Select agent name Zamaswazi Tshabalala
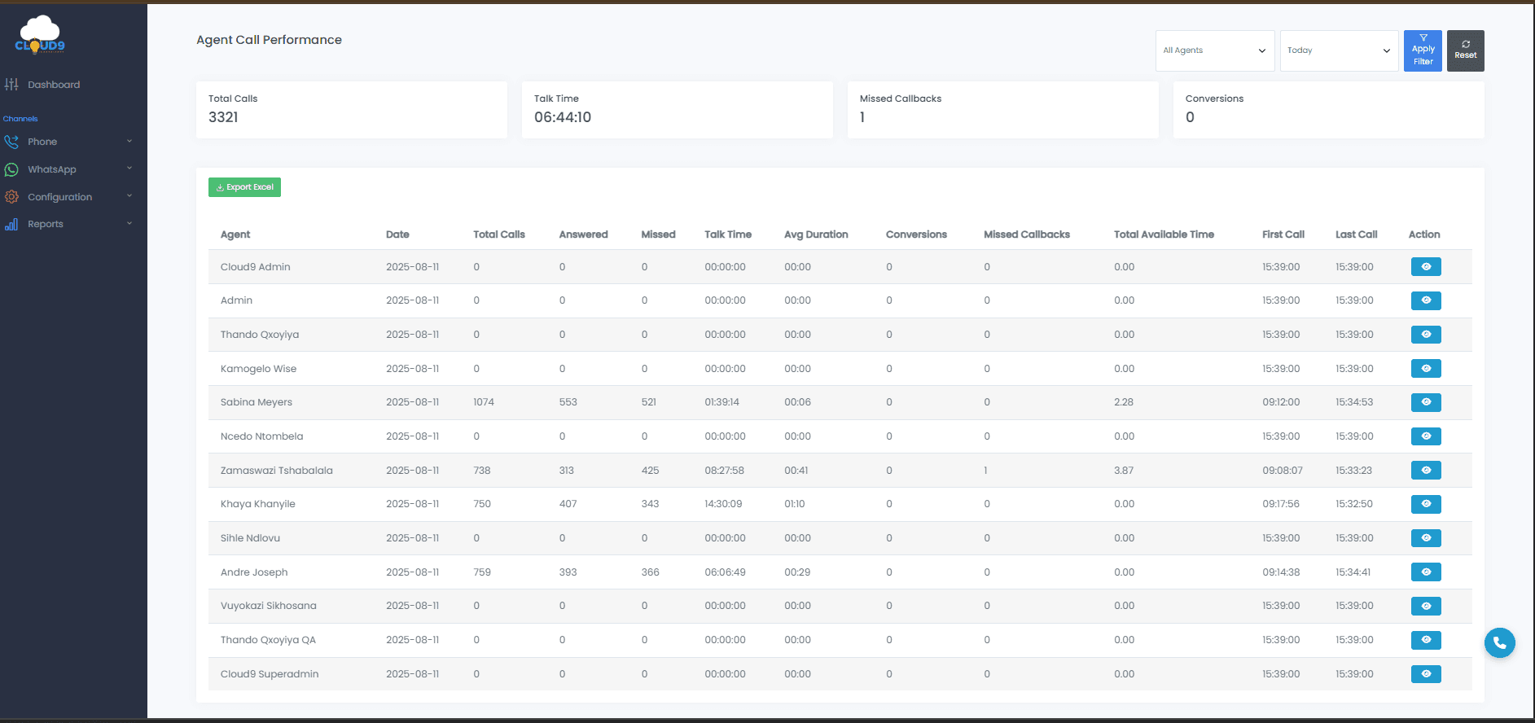Viewport: 1535px width, 723px height. click(x=277, y=471)
